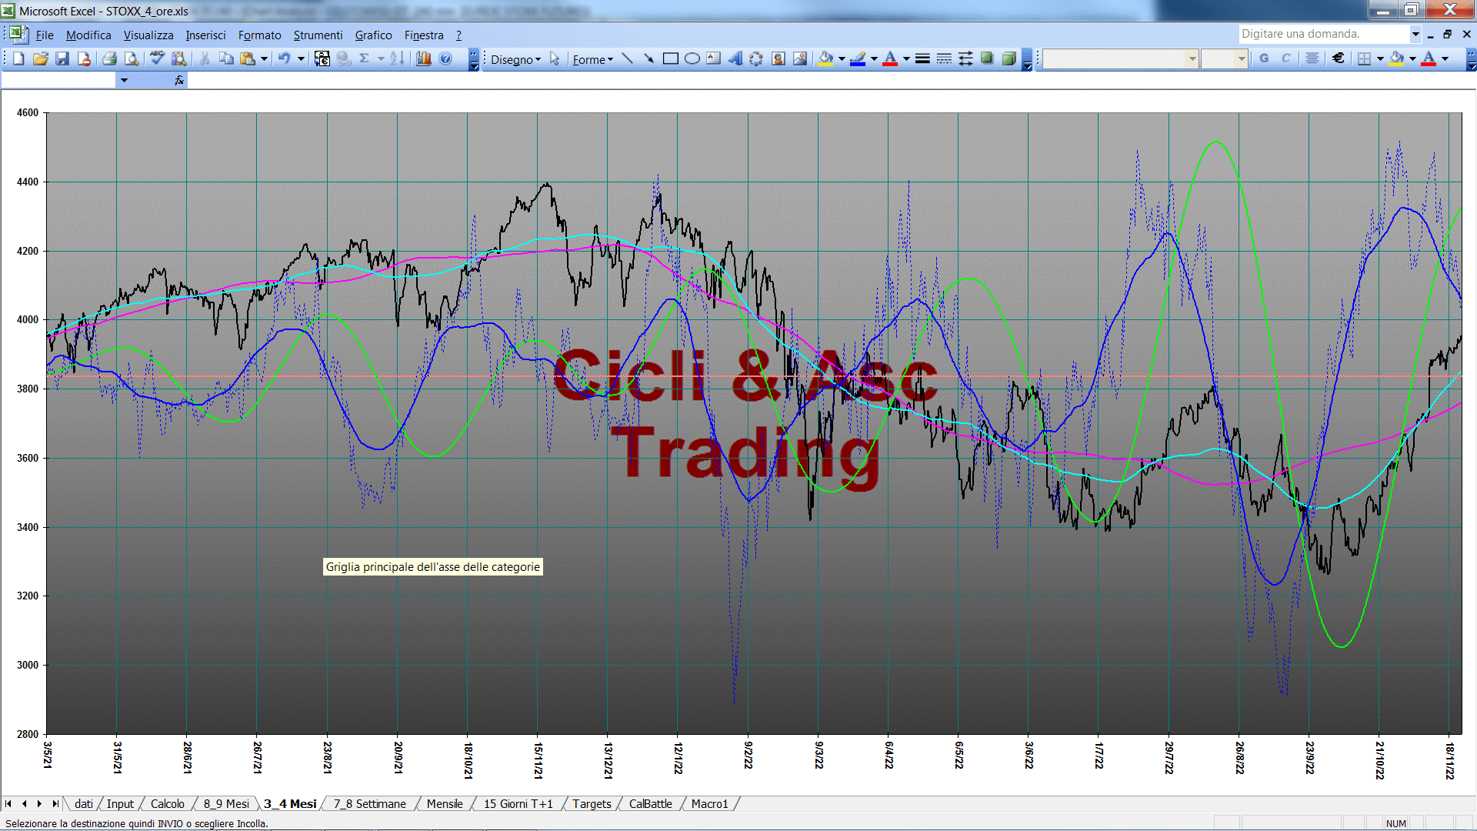Image resolution: width=1477 pixels, height=831 pixels.
Task: Click the Sort Ascending icon
Action: (397, 58)
